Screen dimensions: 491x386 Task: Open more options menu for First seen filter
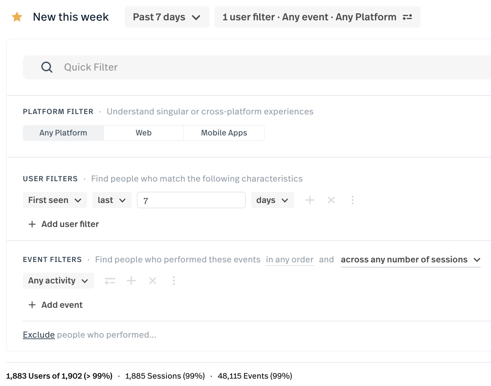tap(353, 200)
